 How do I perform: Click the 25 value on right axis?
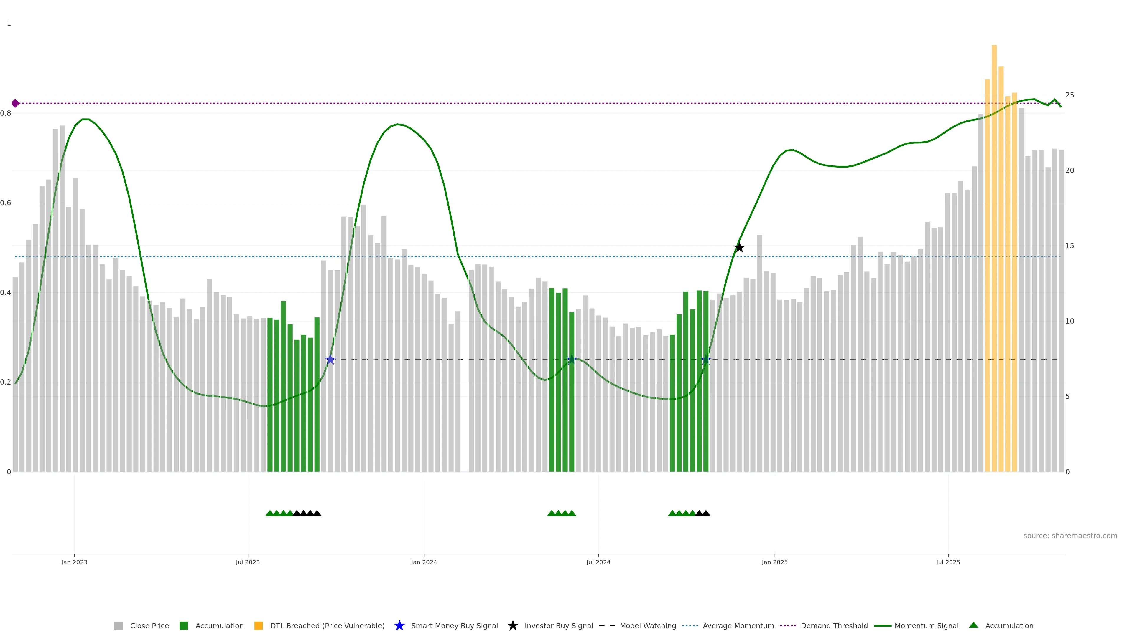(x=1070, y=95)
